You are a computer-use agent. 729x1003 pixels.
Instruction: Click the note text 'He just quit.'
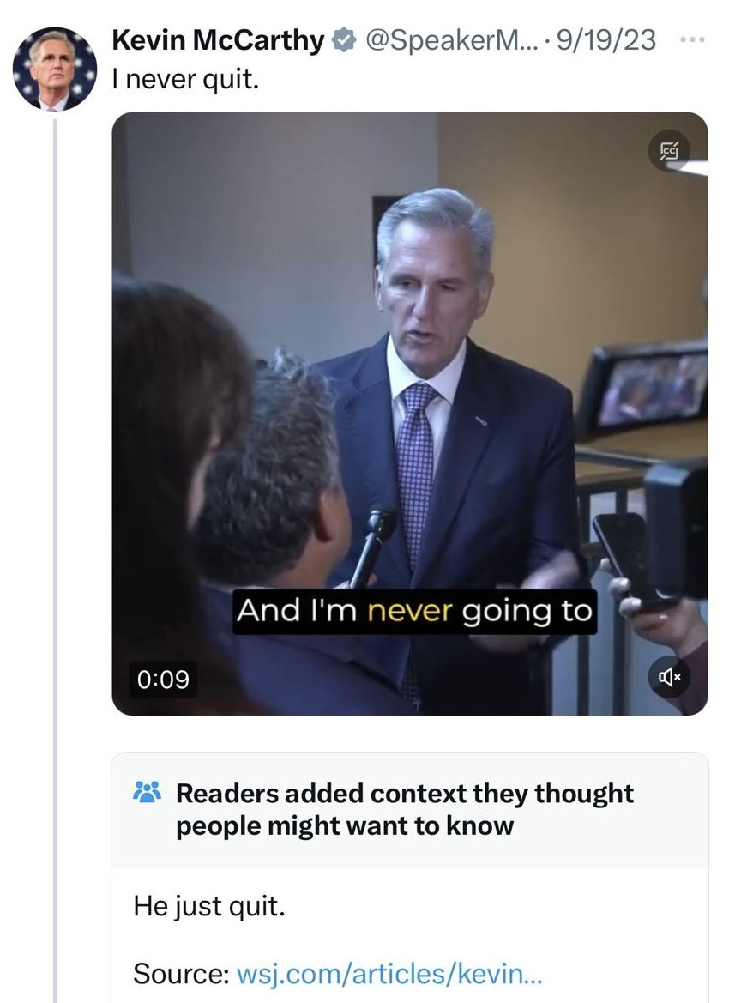[x=209, y=906]
